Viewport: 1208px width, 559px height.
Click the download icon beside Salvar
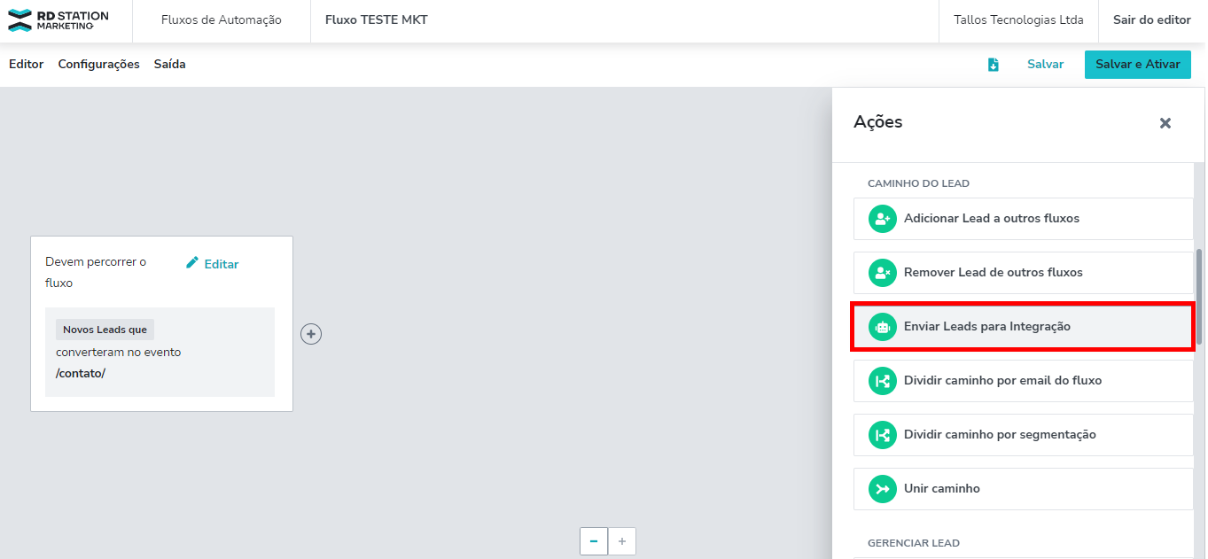click(x=994, y=65)
